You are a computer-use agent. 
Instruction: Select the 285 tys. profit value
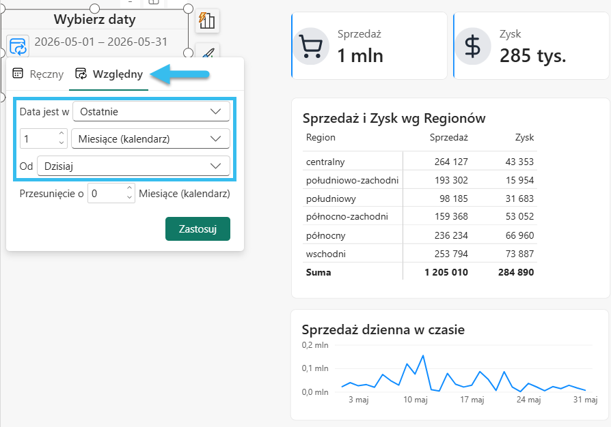point(532,56)
